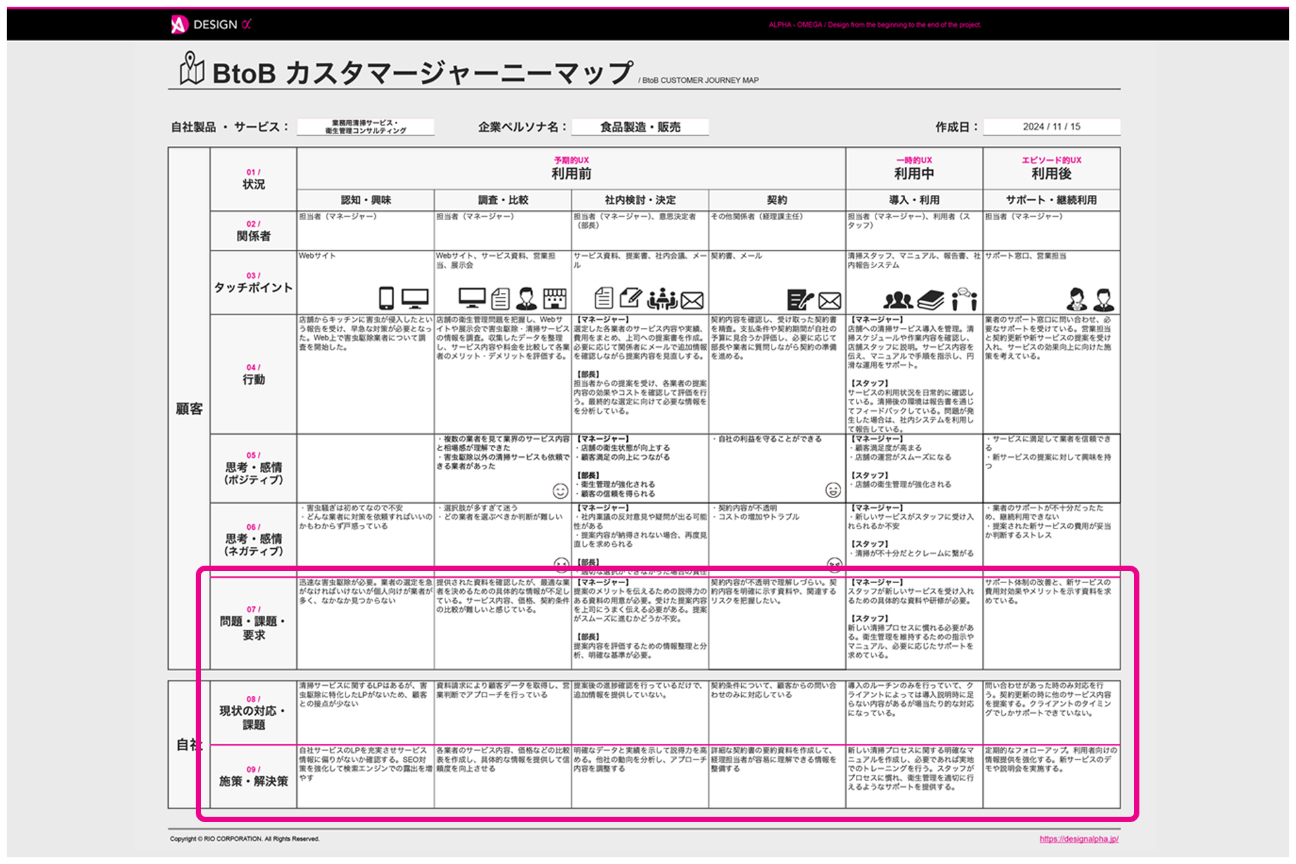
Task: Open the https://designalpha.jp/ link
Action: (x=1079, y=839)
